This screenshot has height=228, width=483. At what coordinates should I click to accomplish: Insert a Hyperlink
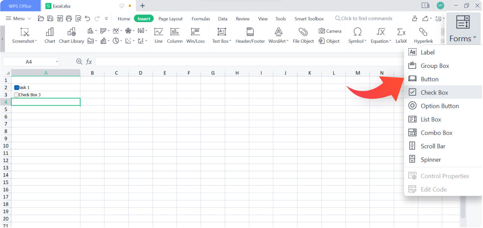pyautogui.click(x=424, y=34)
